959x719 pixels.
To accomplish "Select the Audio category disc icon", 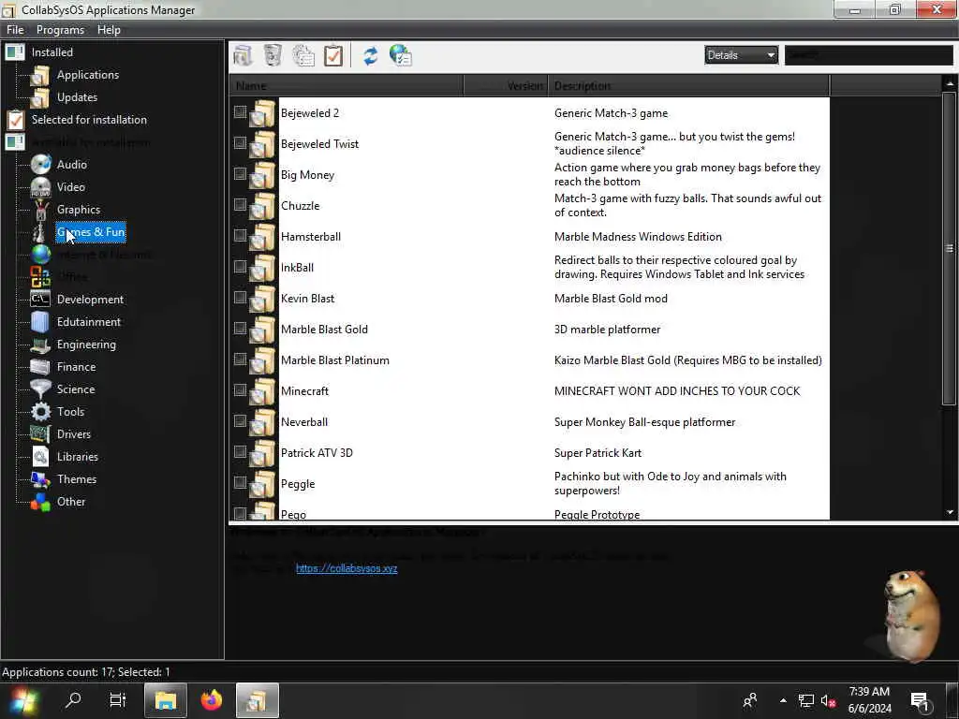I will [x=40, y=165].
